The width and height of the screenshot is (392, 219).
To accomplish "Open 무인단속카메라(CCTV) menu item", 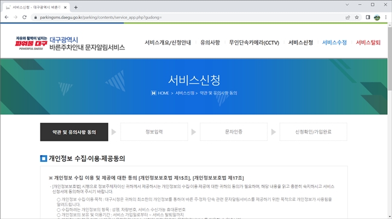I will point(254,43).
